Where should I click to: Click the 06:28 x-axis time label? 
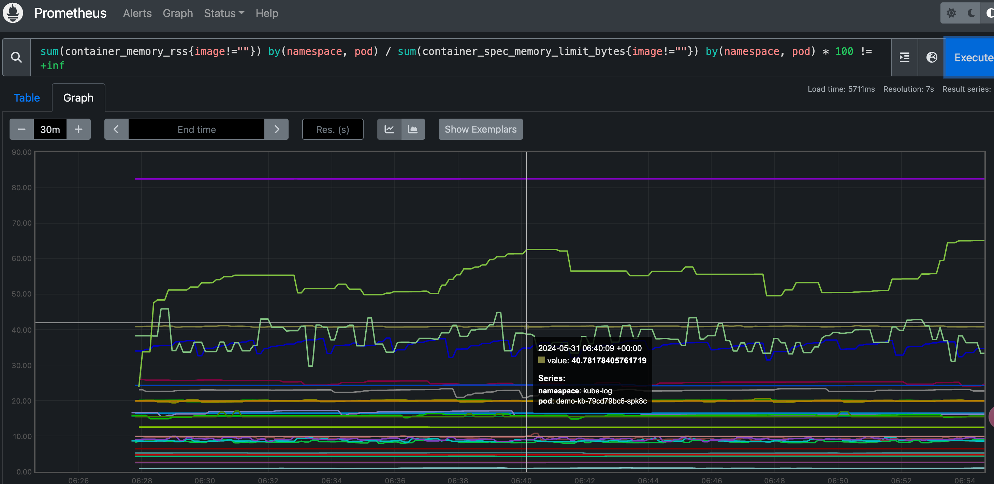point(142,480)
